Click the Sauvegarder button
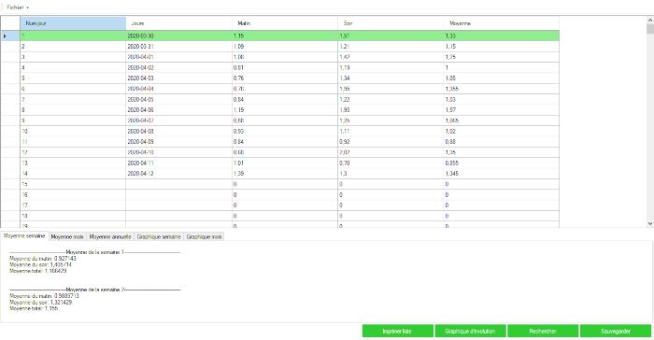654x340 pixels. click(616, 332)
